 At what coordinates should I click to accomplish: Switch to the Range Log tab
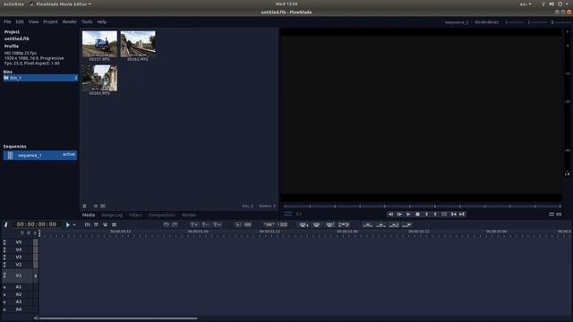pyautogui.click(x=112, y=215)
